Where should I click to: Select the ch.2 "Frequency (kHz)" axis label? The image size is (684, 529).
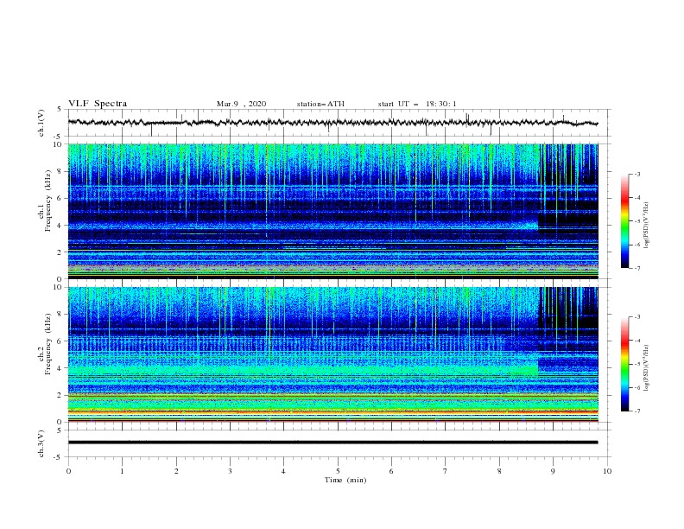point(48,344)
